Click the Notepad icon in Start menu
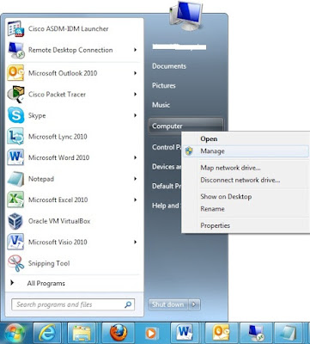310x344 pixels. tap(15, 179)
